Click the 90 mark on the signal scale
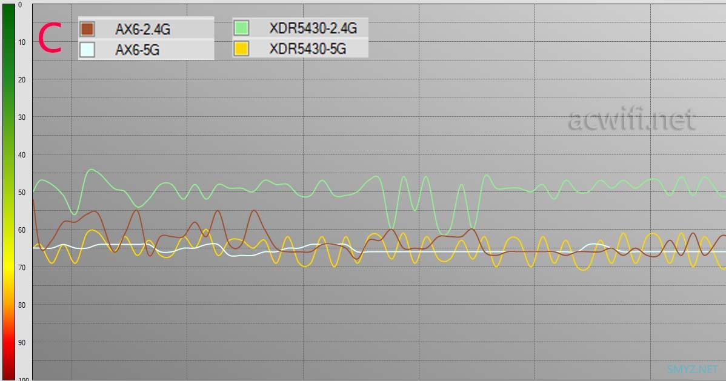726x381 pixels. [22, 342]
